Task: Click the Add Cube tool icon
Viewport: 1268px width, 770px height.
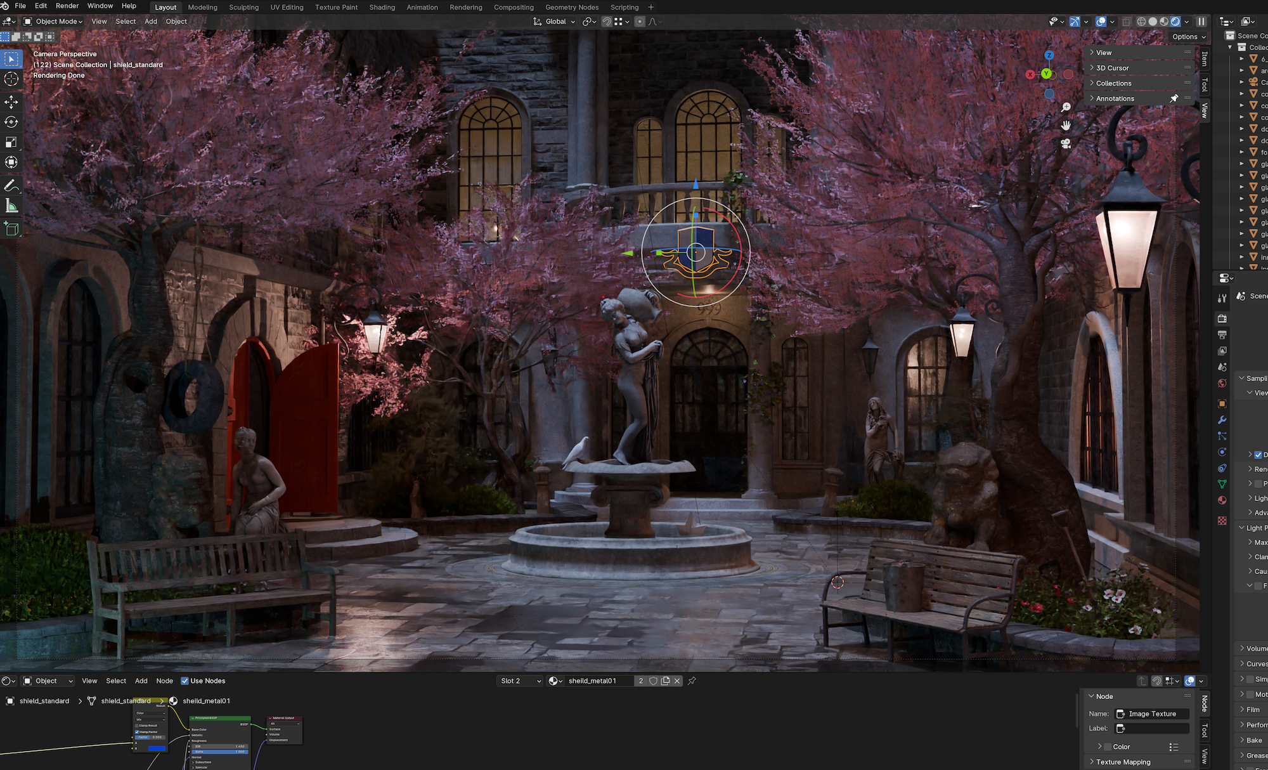Action: pos(11,228)
